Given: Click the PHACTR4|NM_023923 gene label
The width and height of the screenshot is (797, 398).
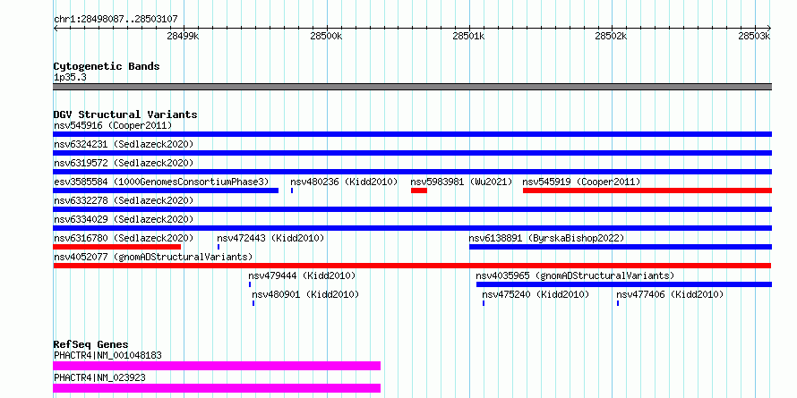Looking at the screenshot, I should 100,377.
